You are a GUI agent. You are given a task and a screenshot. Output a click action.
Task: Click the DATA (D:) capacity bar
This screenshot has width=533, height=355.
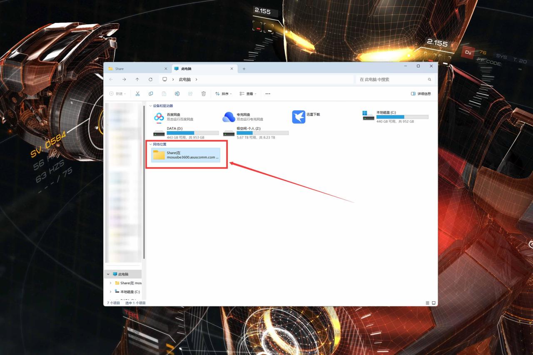pos(193,133)
